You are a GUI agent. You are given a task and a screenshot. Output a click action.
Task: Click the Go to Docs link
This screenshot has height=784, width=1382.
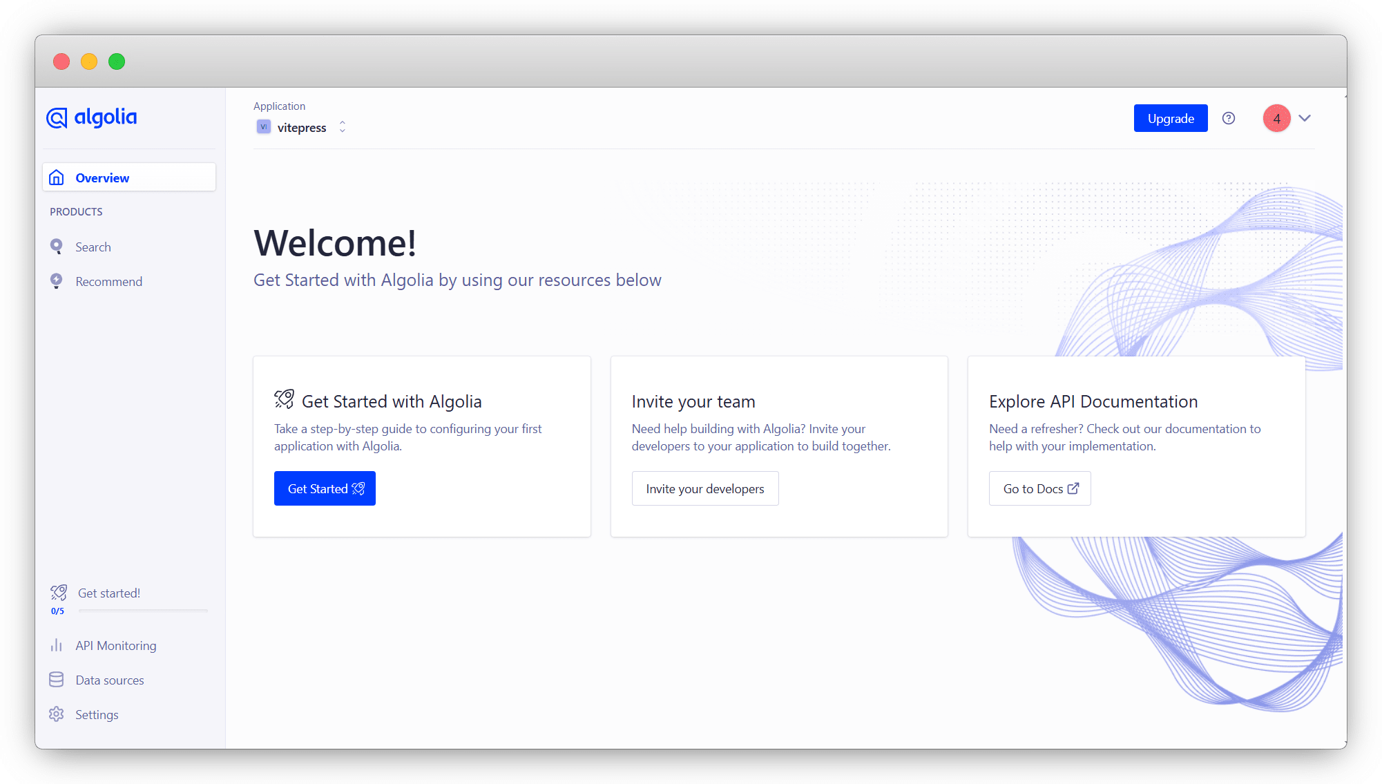coord(1039,488)
